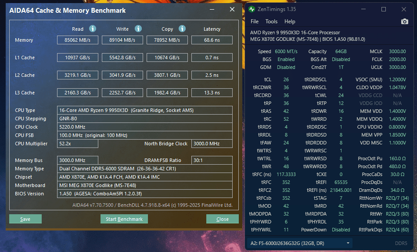Image resolution: width=417 pixels, height=252 pixels.
Task: Click the L2 Cache read value 3219.1 GB/s
Action: tap(77, 75)
